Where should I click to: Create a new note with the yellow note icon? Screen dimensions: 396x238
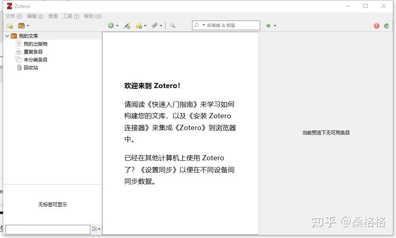tap(140, 25)
